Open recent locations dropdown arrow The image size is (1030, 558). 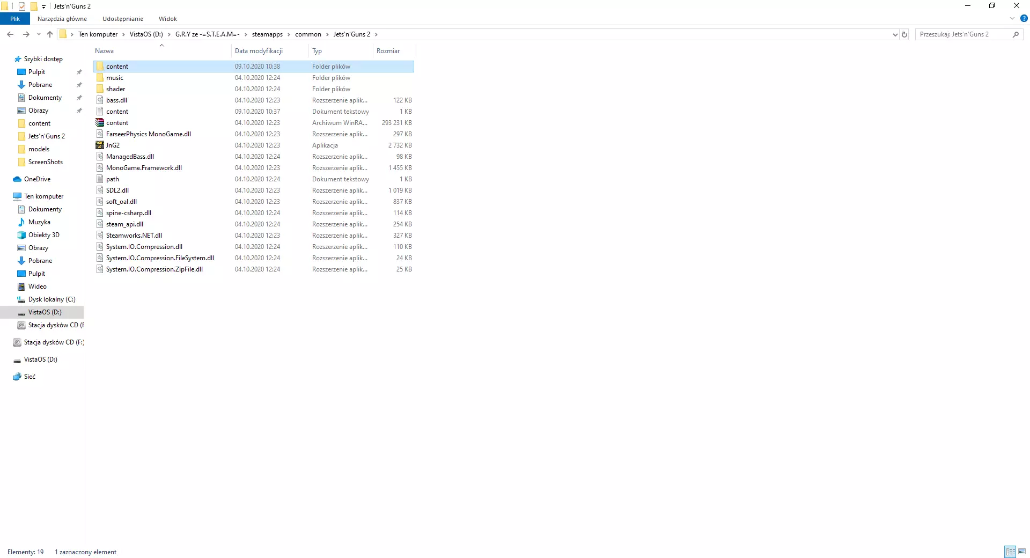point(39,34)
